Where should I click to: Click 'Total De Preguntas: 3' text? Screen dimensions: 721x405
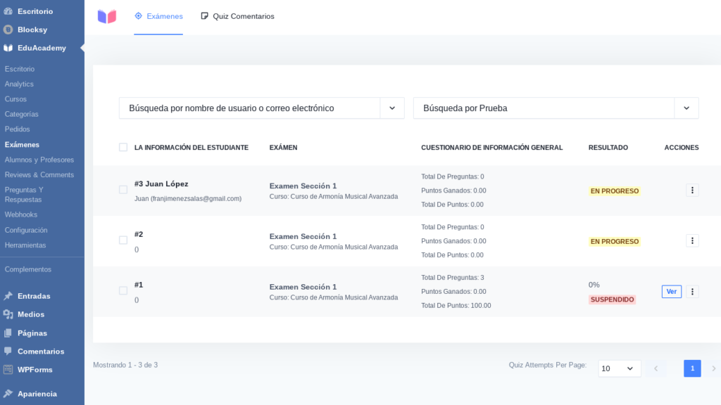click(453, 277)
